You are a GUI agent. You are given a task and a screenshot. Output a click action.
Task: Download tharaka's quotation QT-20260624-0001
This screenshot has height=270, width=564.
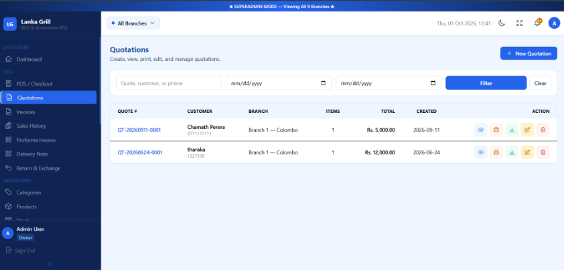click(x=512, y=152)
